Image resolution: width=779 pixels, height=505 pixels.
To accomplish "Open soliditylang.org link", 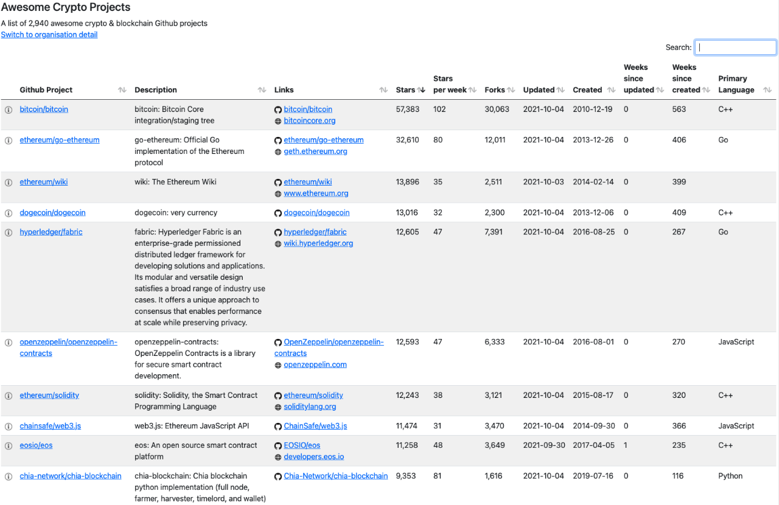I will click(x=310, y=407).
